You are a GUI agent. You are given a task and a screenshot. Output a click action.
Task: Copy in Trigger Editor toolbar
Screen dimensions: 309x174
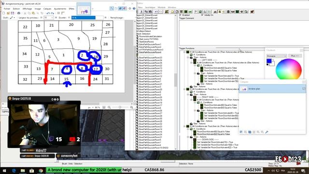(146, 12)
